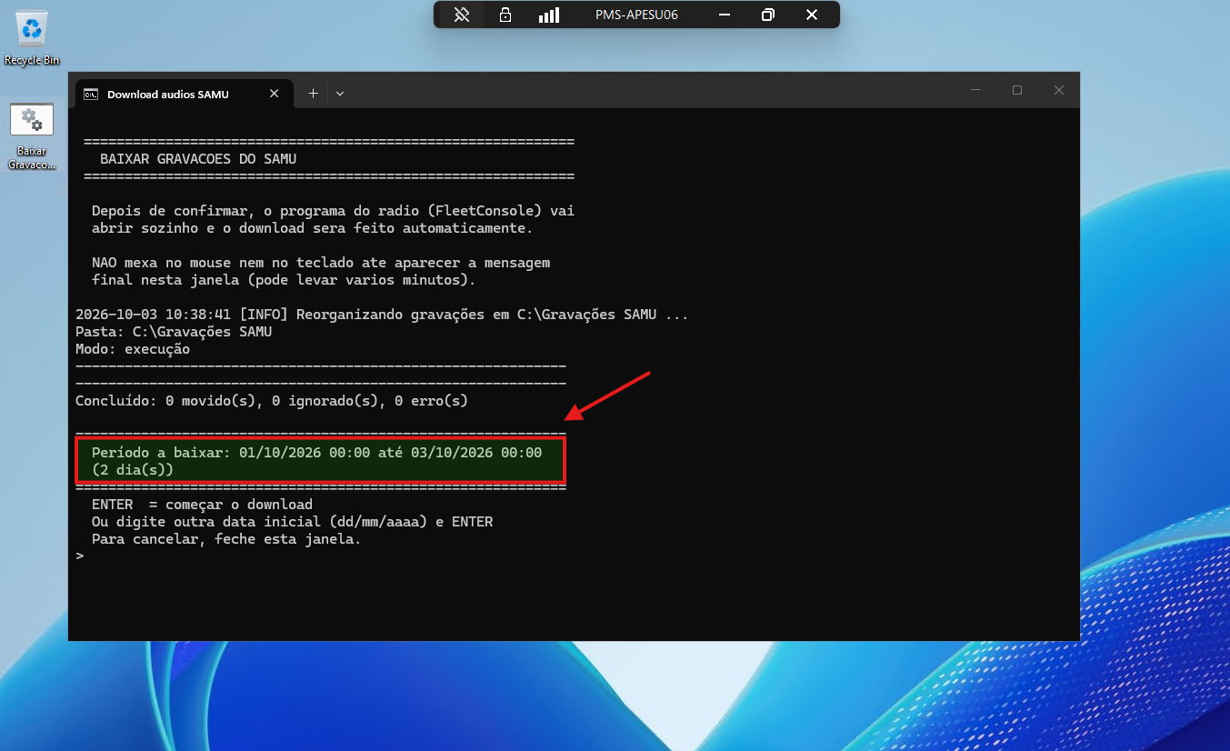Close the PMS-APESU06 remote session bar

(x=812, y=15)
